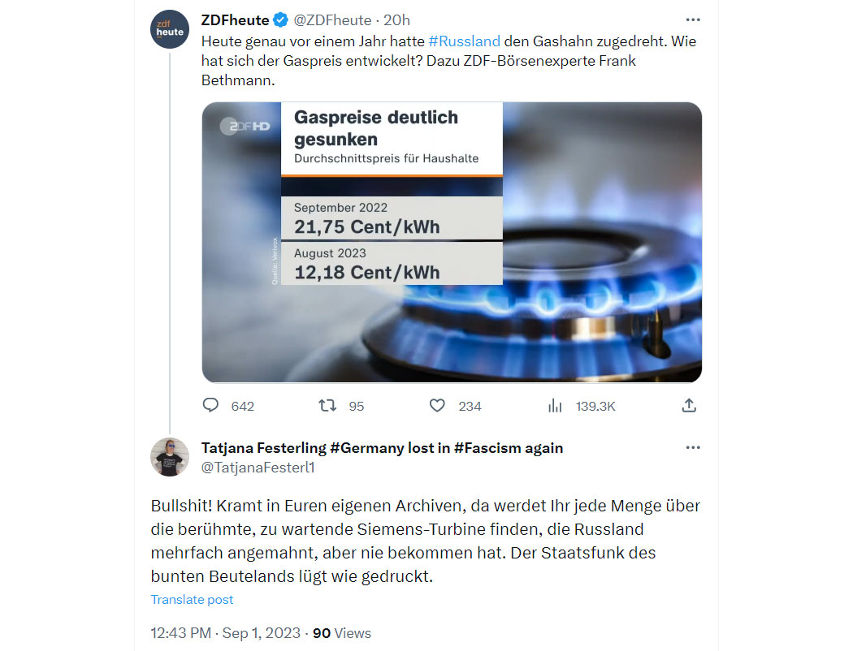Open view analytics bar-chart icon

click(555, 405)
